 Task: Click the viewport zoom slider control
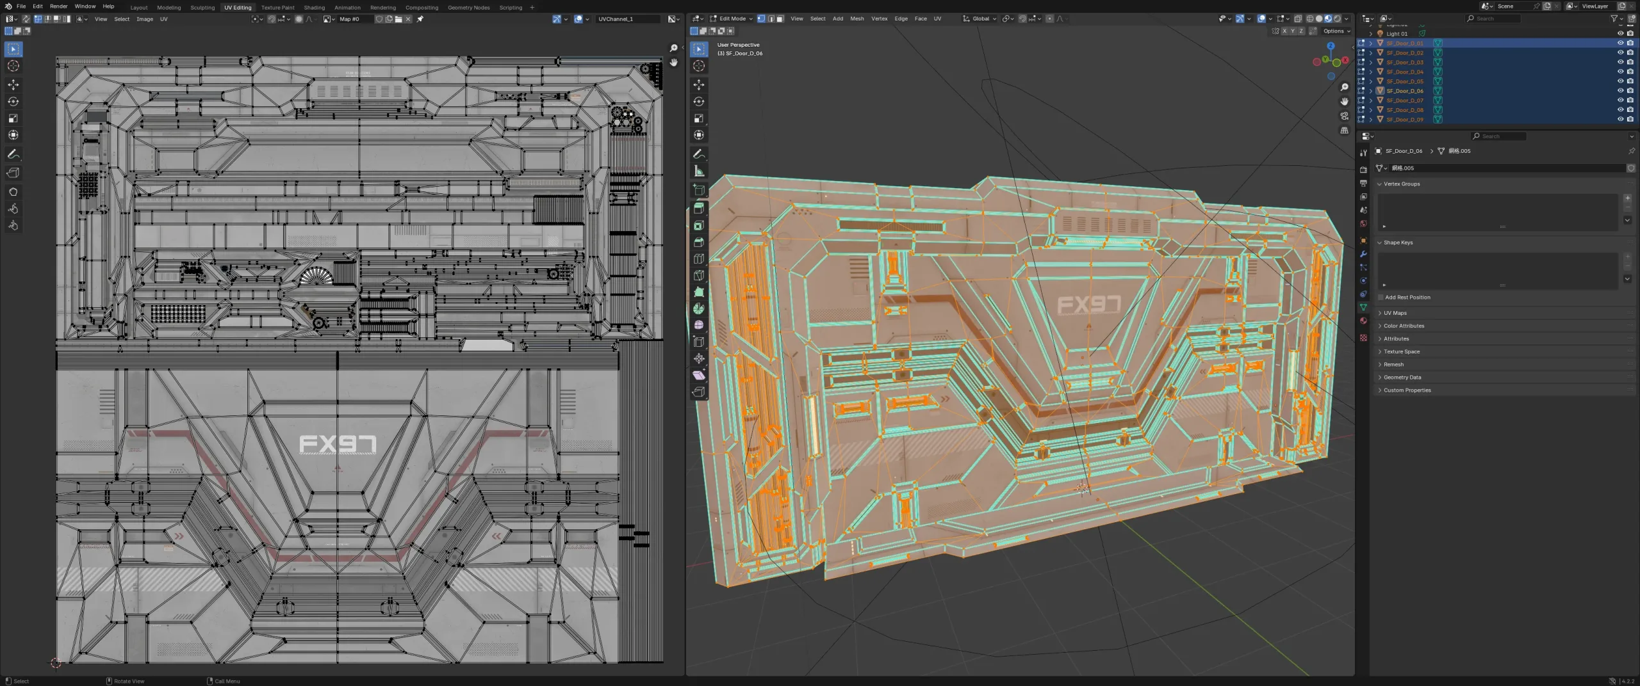tap(1345, 86)
